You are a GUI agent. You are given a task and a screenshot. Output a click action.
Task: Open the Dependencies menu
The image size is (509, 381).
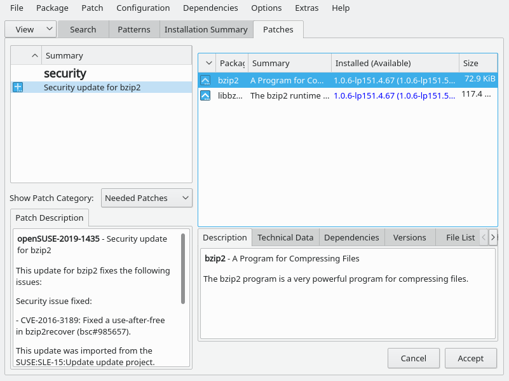[x=210, y=8]
